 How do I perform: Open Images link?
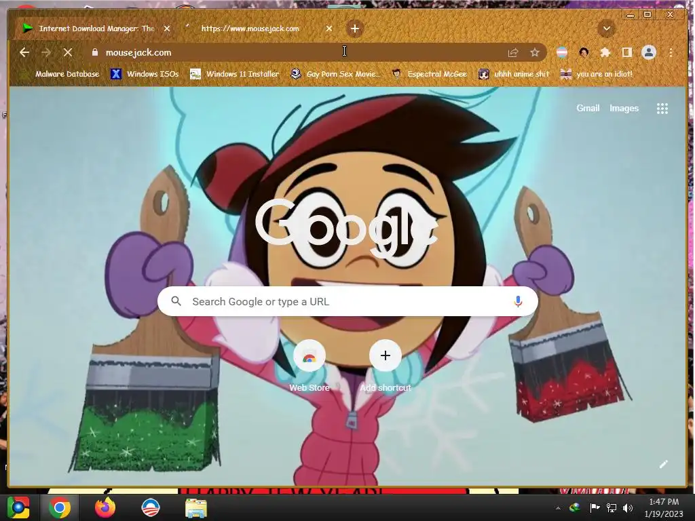(624, 108)
